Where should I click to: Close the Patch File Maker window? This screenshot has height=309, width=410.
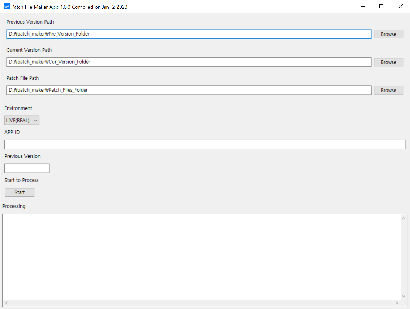point(401,7)
